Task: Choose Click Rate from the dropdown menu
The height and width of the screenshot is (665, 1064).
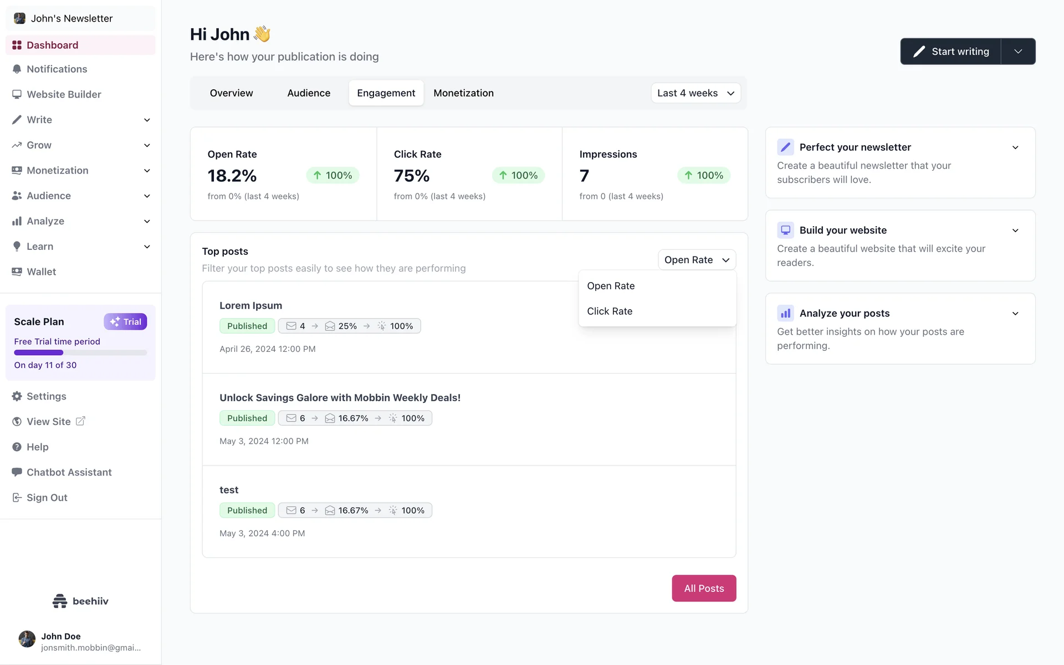Action: (x=610, y=311)
